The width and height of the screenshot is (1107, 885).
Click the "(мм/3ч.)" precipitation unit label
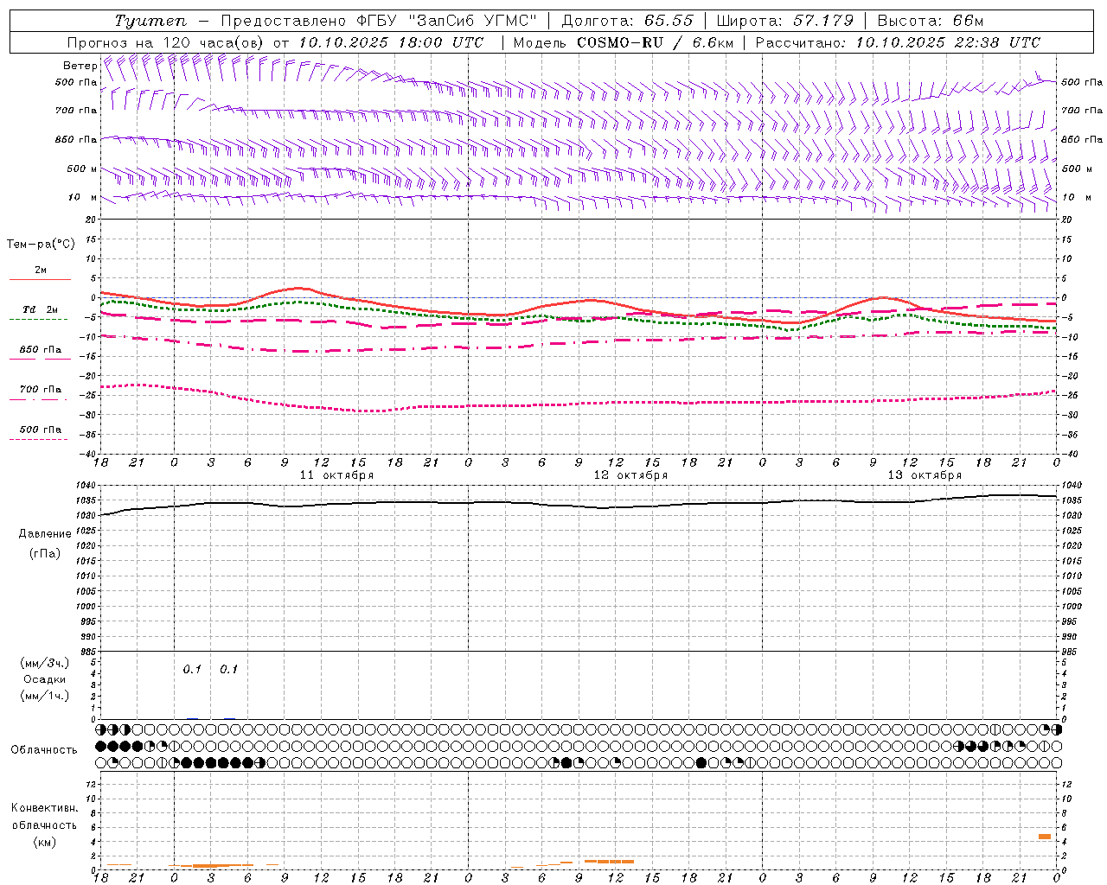tap(44, 663)
